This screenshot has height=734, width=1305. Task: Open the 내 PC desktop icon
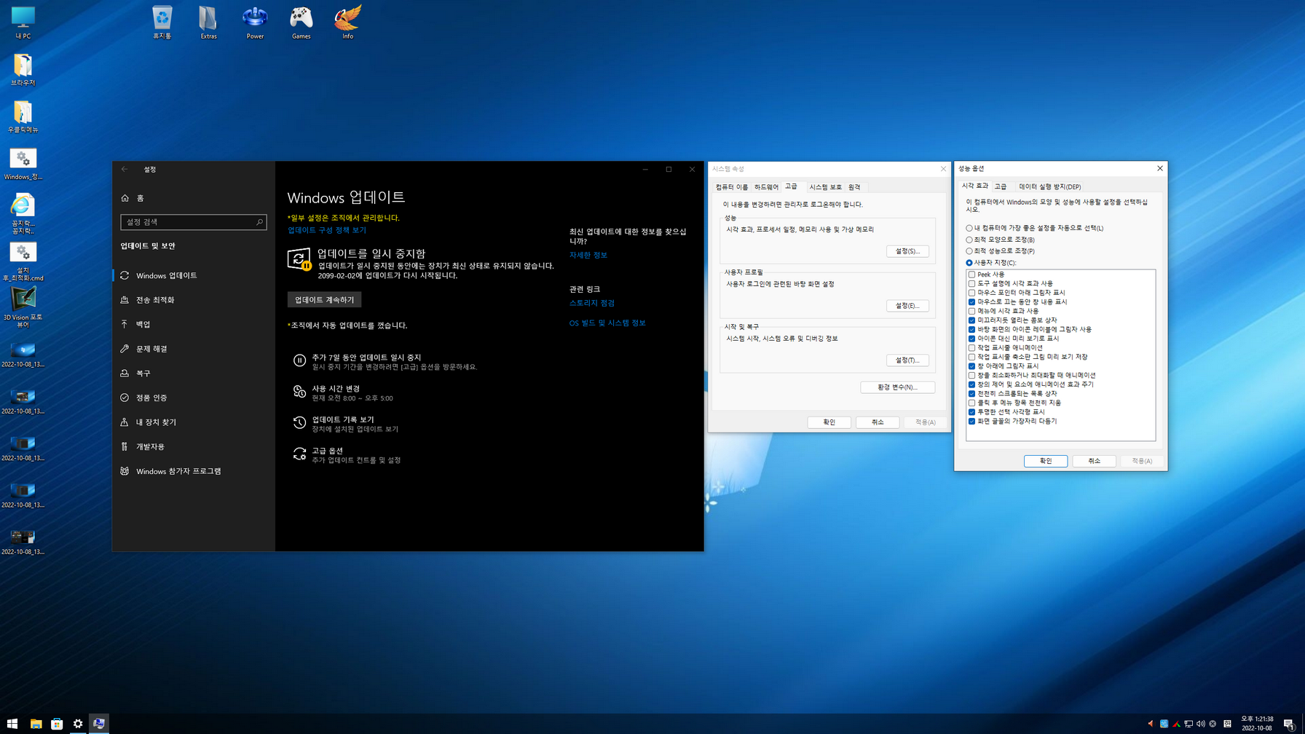pyautogui.click(x=23, y=22)
